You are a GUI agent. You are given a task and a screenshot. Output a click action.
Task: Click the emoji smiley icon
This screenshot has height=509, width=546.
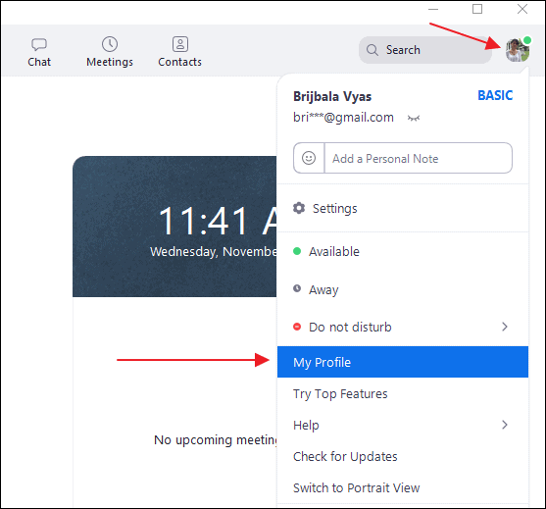point(309,158)
